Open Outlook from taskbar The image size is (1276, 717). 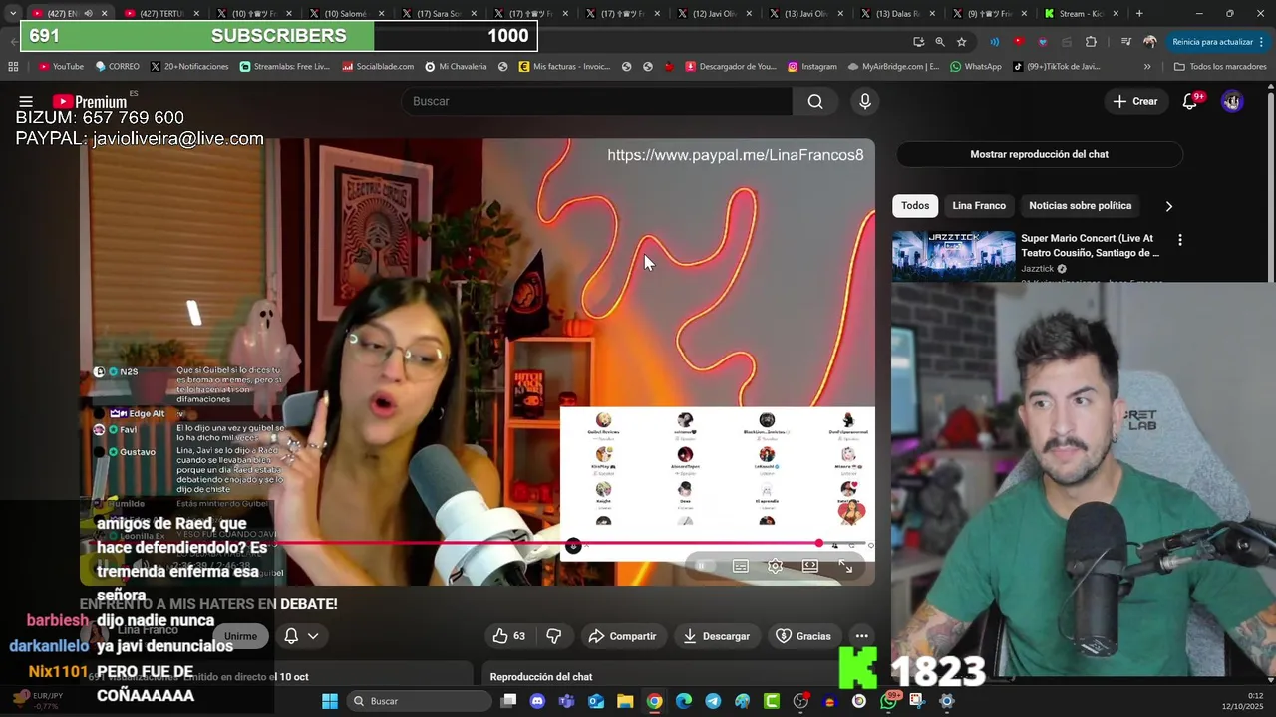pos(596,701)
